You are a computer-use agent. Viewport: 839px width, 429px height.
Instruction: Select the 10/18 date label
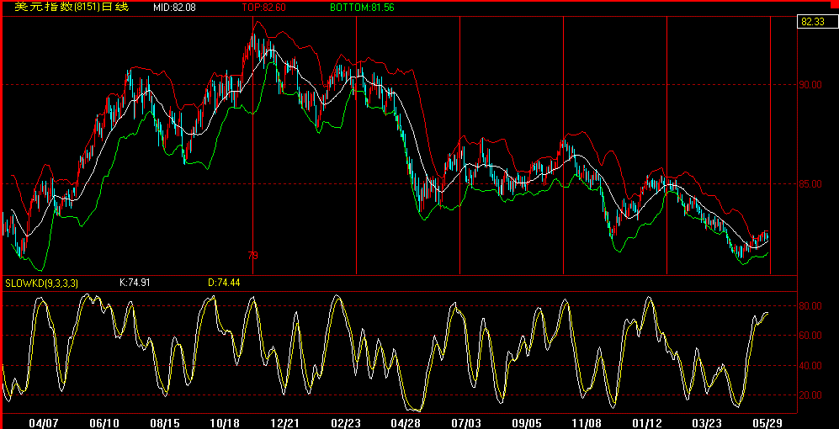(x=225, y=422)
